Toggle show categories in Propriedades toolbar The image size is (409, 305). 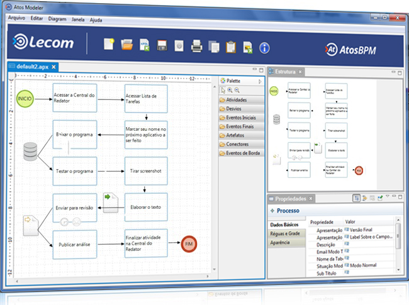click(x=356, y=198)
